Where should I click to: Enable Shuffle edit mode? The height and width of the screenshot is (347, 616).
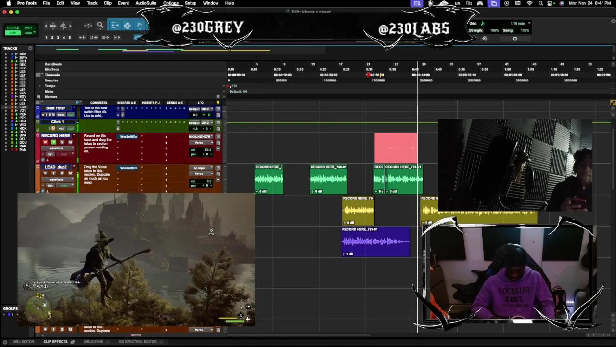coord(13,28)
